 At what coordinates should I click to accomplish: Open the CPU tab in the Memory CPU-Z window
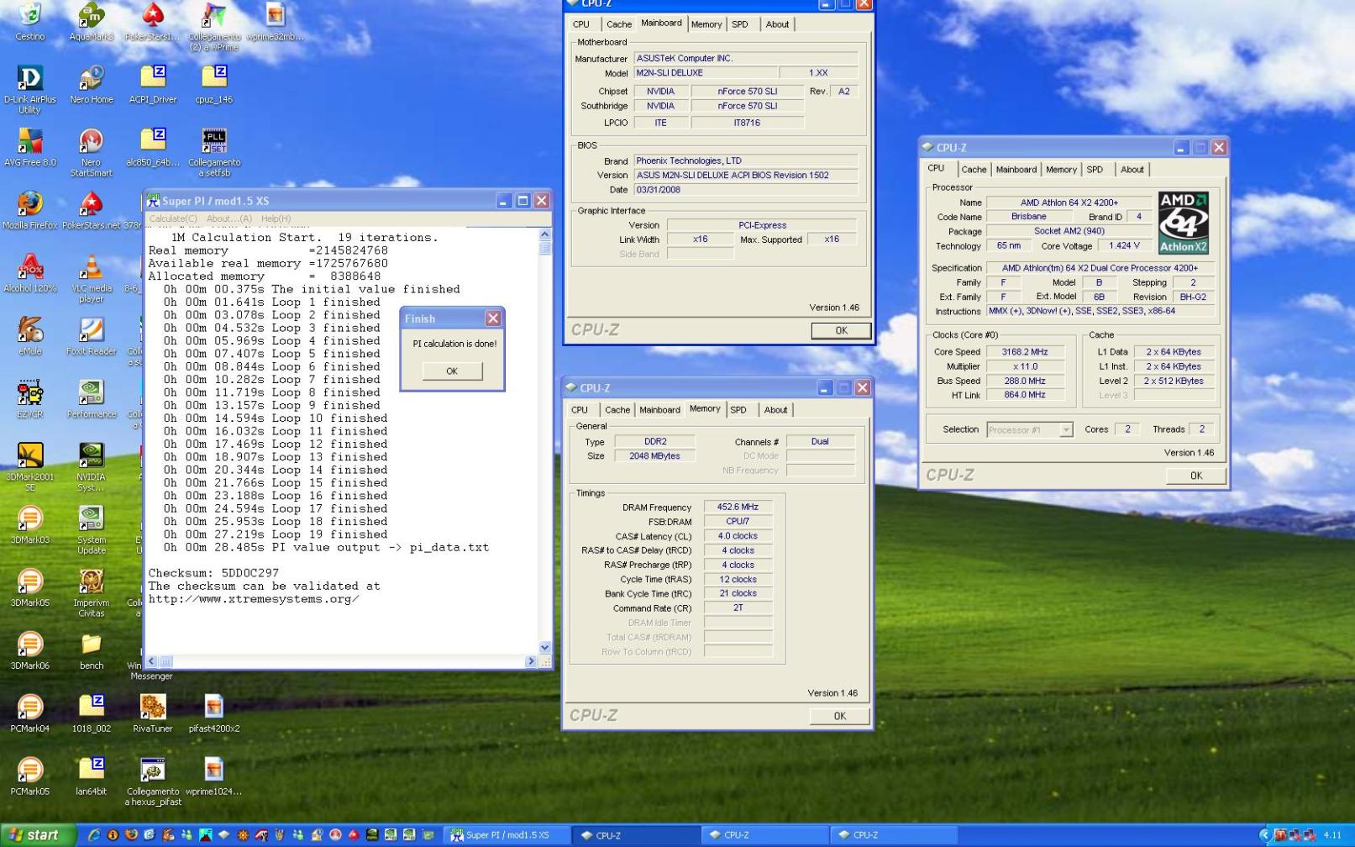pos(580,410)
